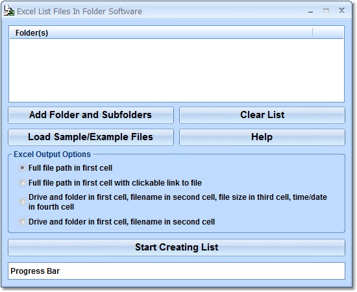Click inside the empty folders list area
Viewport: 357px width, 292px height.
(177, 70)
